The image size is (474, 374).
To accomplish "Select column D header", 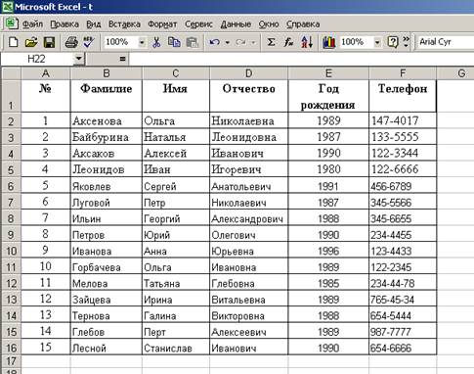I will pos(249,73).
